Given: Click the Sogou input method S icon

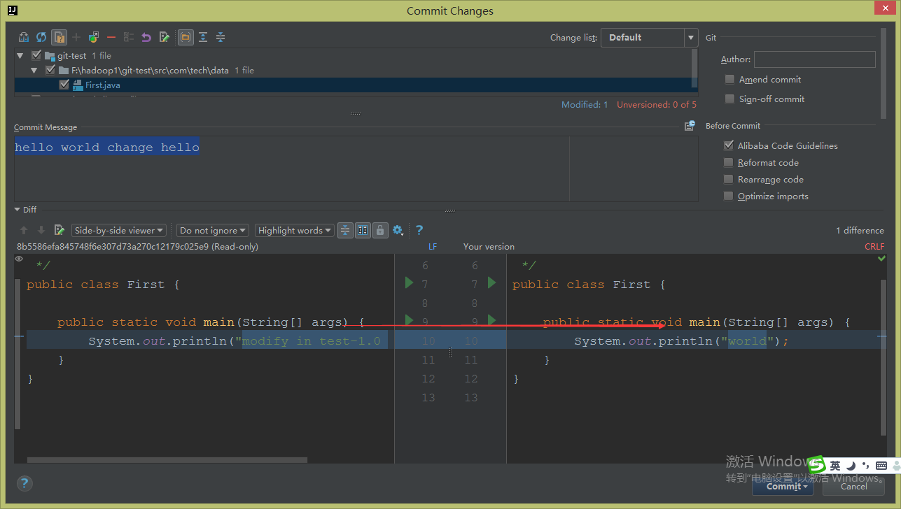Looking at the screenshot, I should click(x=816, y=465).
